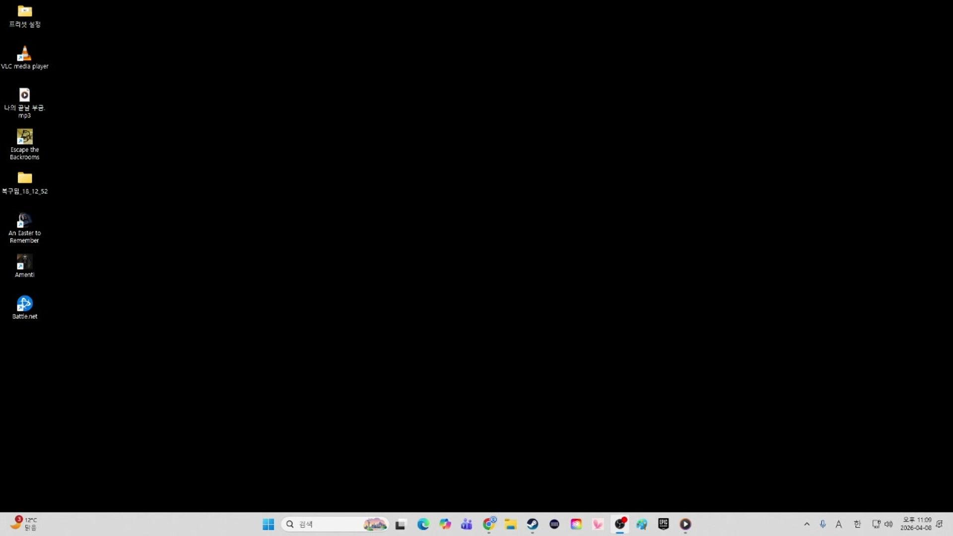Toggle the microphone tray icon
Image resolution: width=953 pixels, height=536 pixels.
[x=822, y=524]
